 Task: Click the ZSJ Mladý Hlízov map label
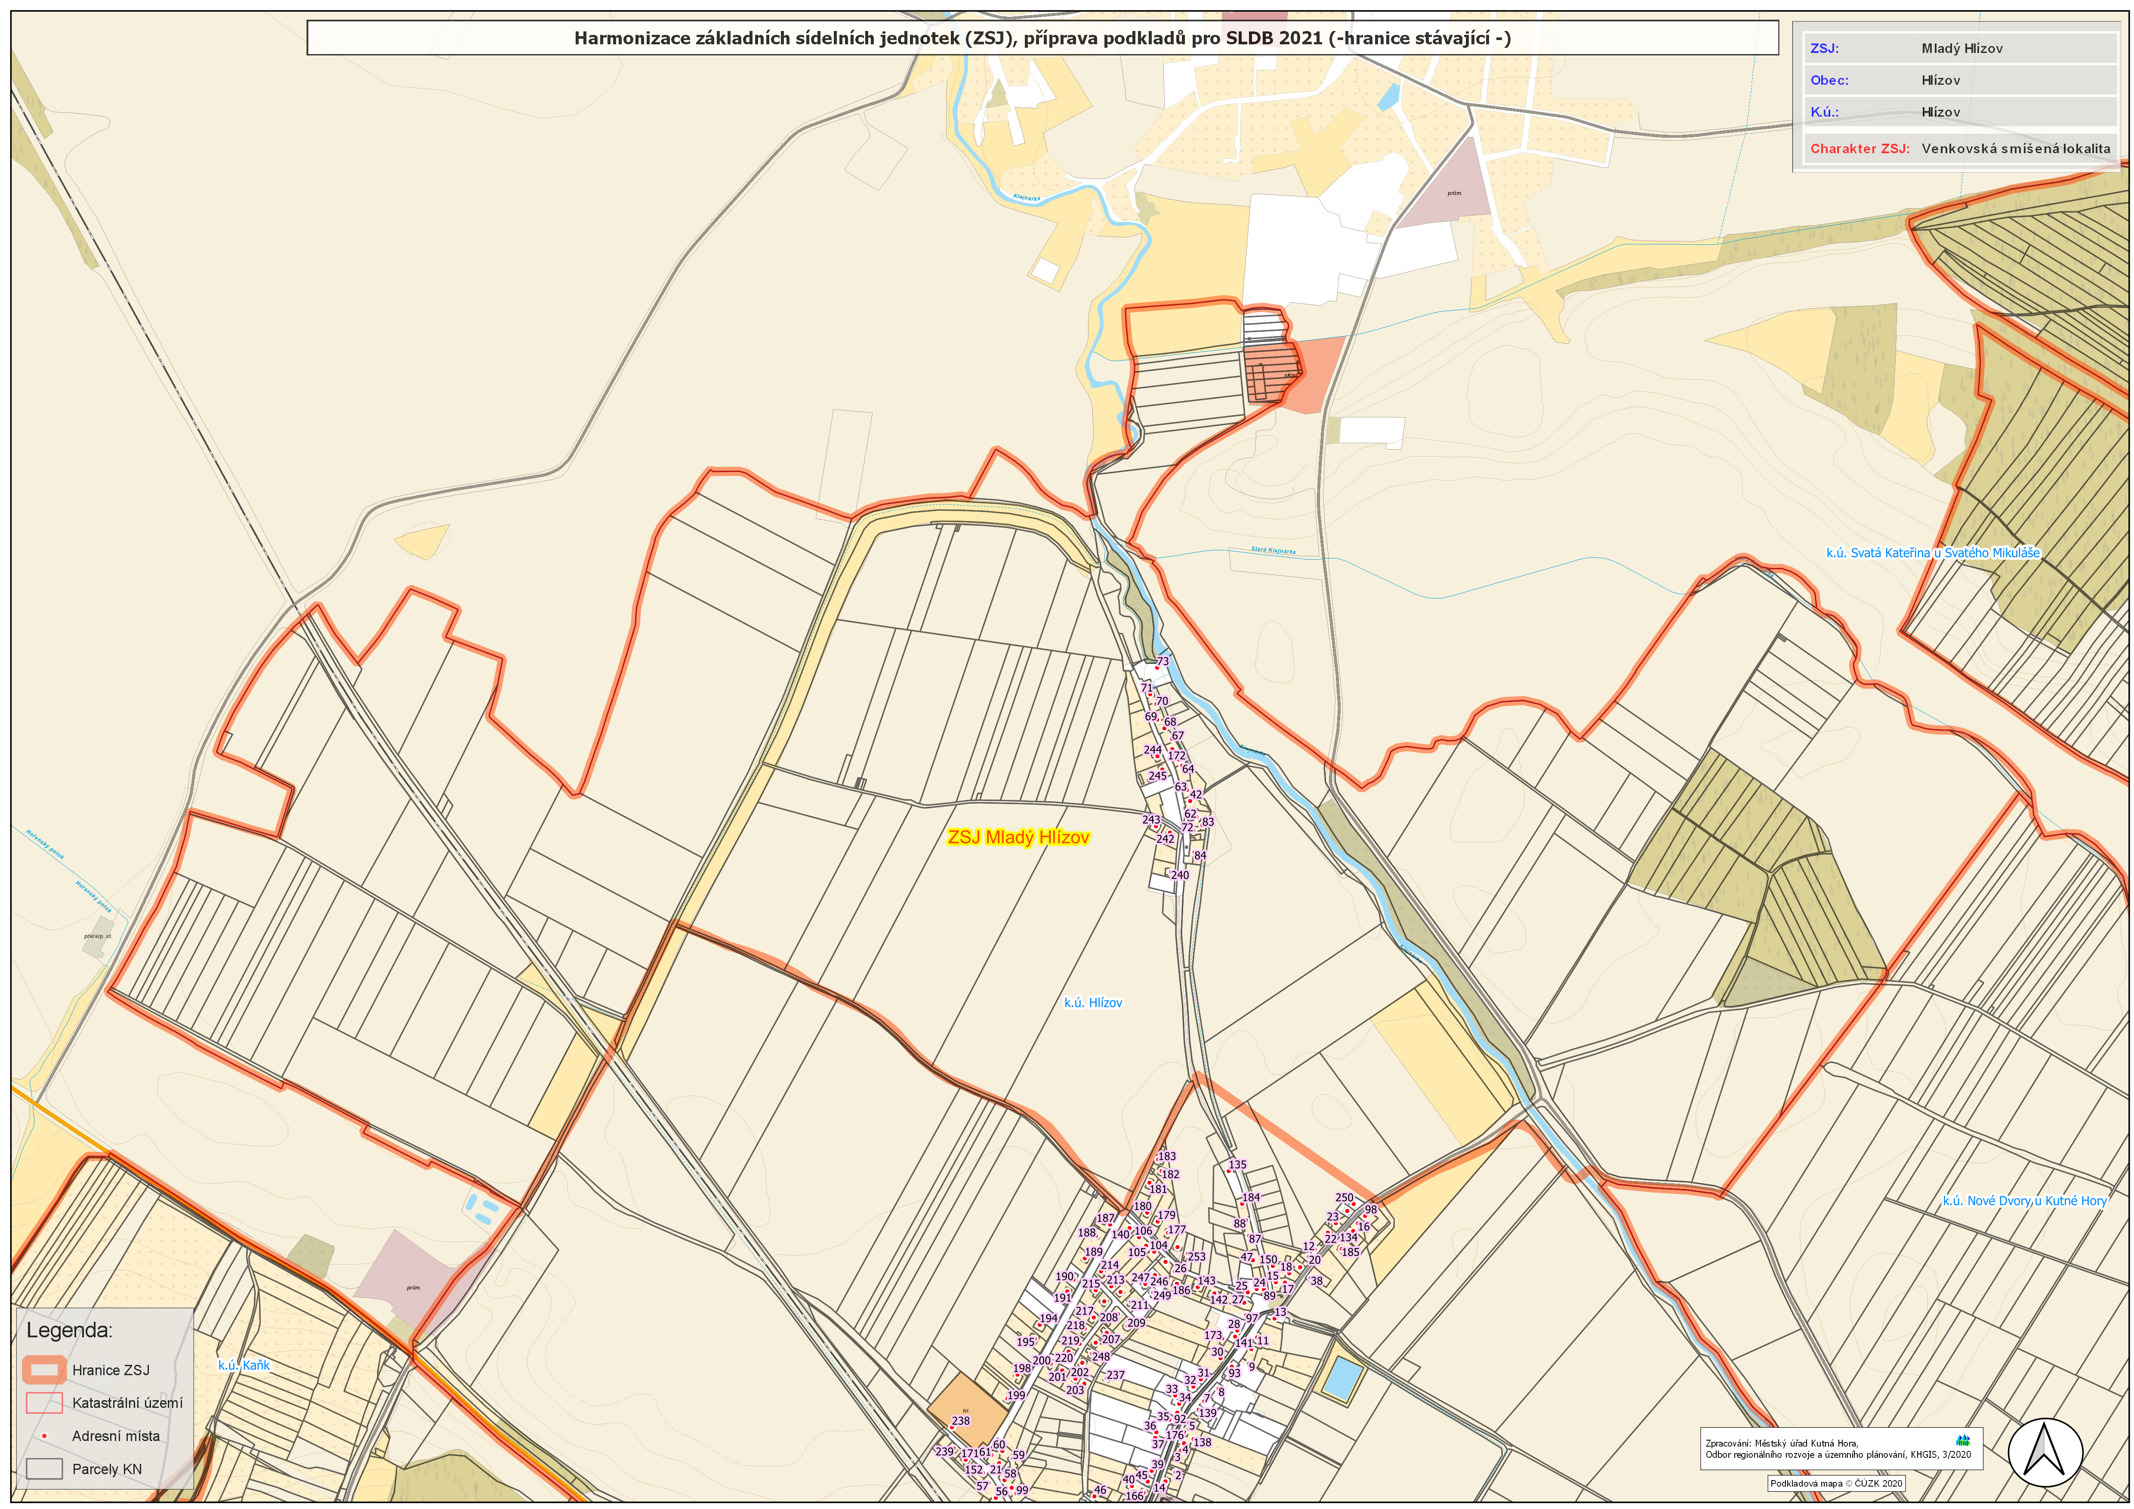1018,837
